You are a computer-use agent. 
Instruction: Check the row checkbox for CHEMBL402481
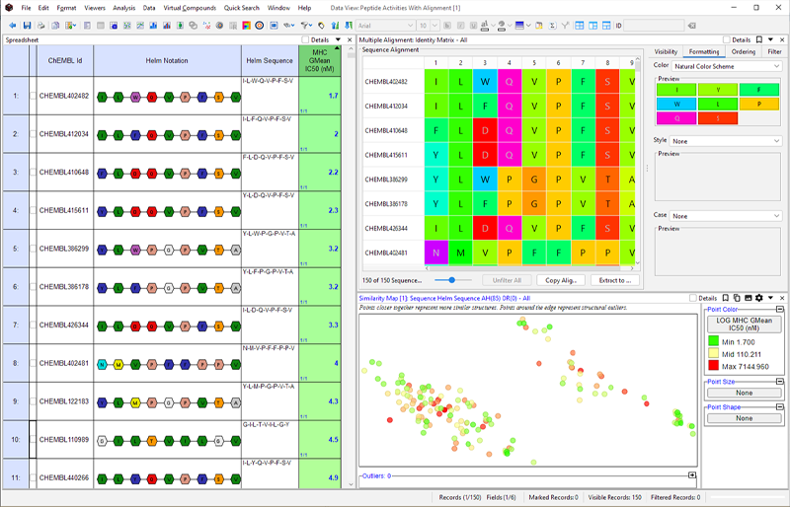click(33, 363)
